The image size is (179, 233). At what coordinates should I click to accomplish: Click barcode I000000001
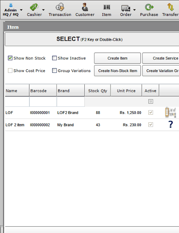click(40, 113)
